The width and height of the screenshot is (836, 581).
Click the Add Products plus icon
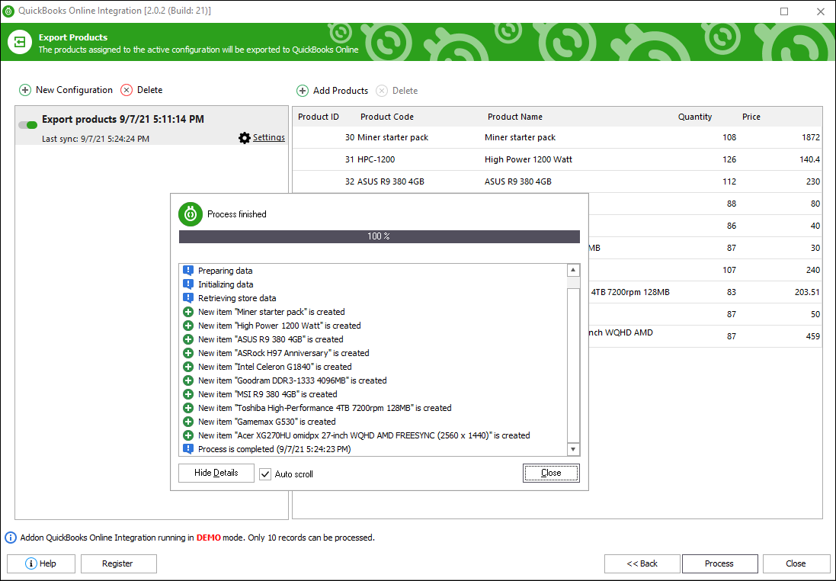(x=303, y=91)
